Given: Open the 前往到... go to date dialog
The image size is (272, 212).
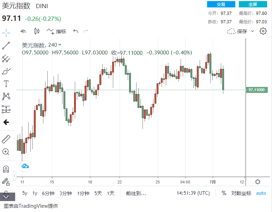Looking at the screenshot, I should [136, 193].
